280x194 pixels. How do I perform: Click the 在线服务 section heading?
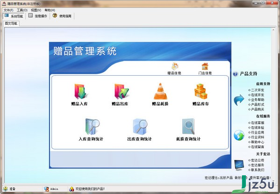click(263, 116)
